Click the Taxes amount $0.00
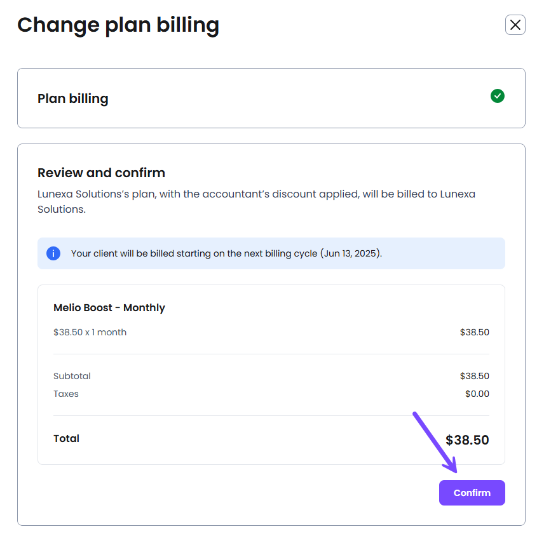The height and width of the screenshot is (536, 544). (477, 394)
